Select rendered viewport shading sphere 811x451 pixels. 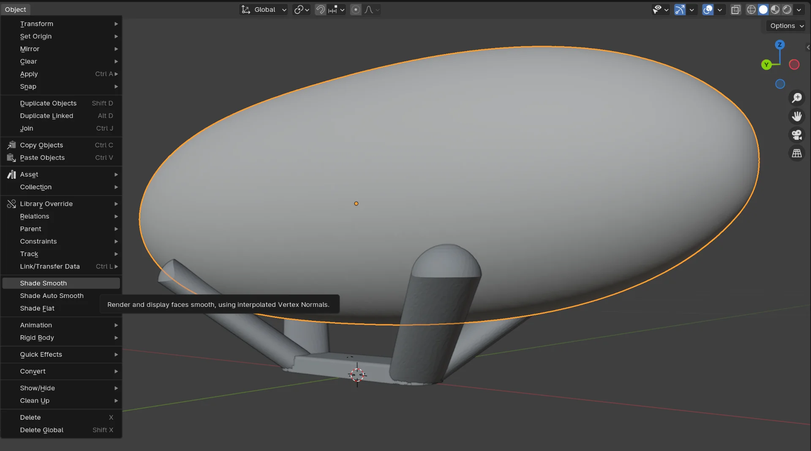point(787,10)
